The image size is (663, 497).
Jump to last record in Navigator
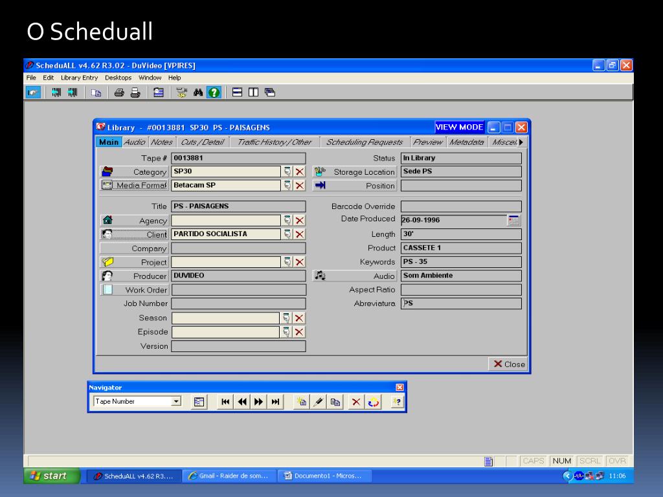[275, 402]
